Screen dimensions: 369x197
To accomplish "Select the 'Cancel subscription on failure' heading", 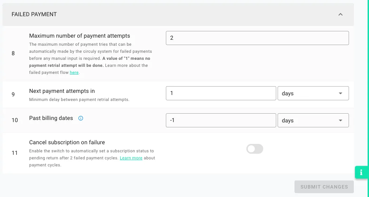I will (x=67, y=142).
